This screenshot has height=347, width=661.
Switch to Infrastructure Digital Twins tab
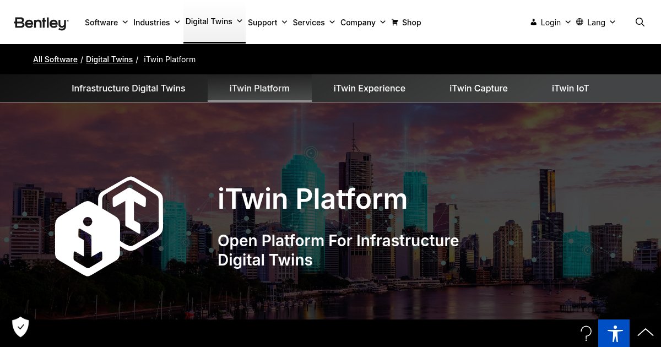[128, 88]
